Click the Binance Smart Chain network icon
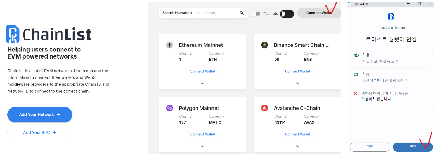The image size is (434, 155). 265,45
